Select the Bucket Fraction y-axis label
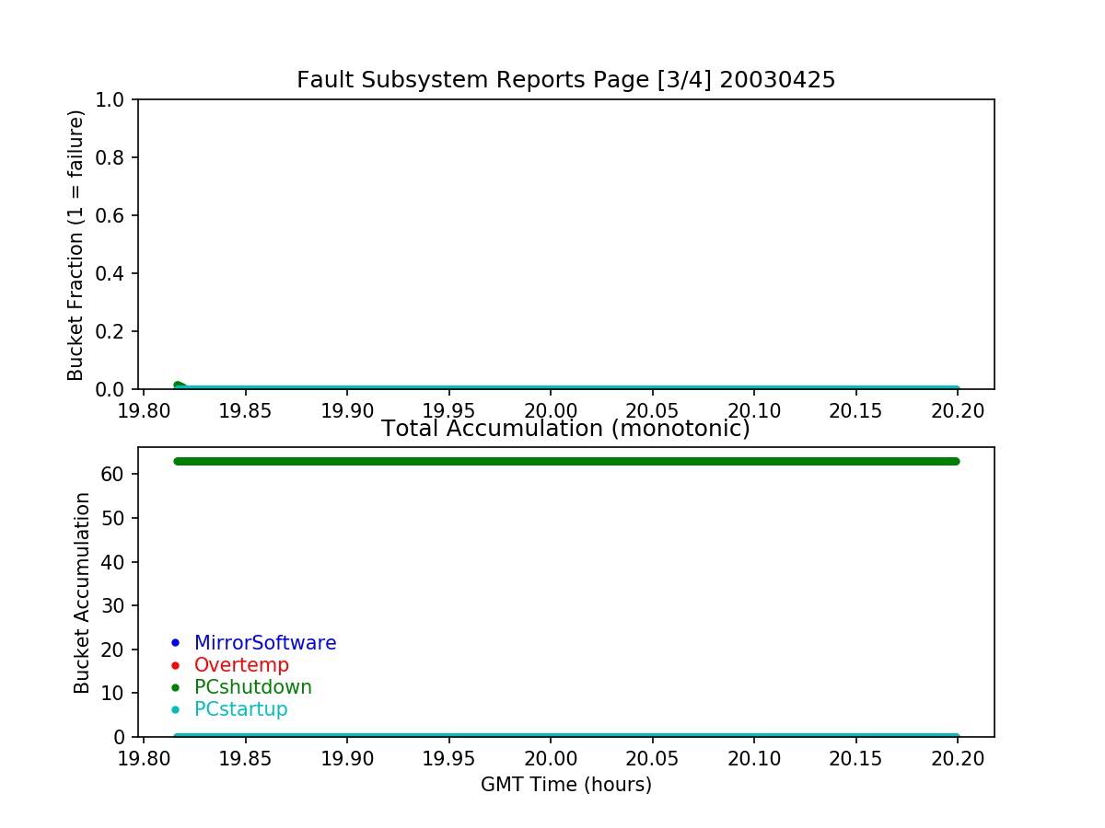The width and height of the screenshot is (1105, 828). 76,245
